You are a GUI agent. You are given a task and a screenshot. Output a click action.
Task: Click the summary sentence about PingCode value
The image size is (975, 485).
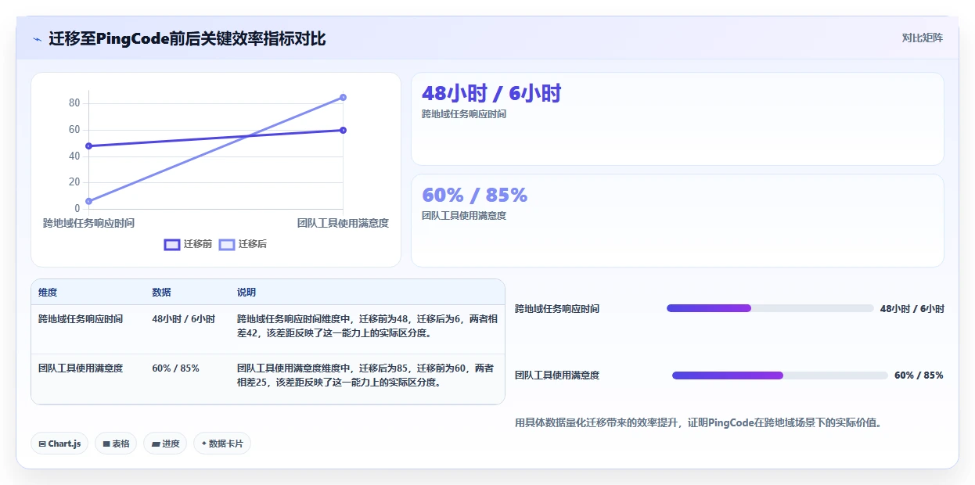pos(699,423)
